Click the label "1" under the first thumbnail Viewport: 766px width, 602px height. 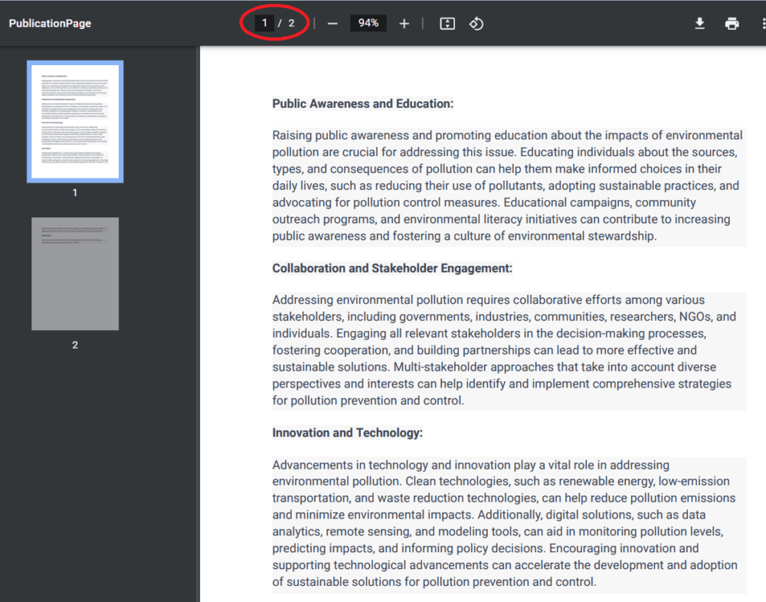tap(75, 193)
